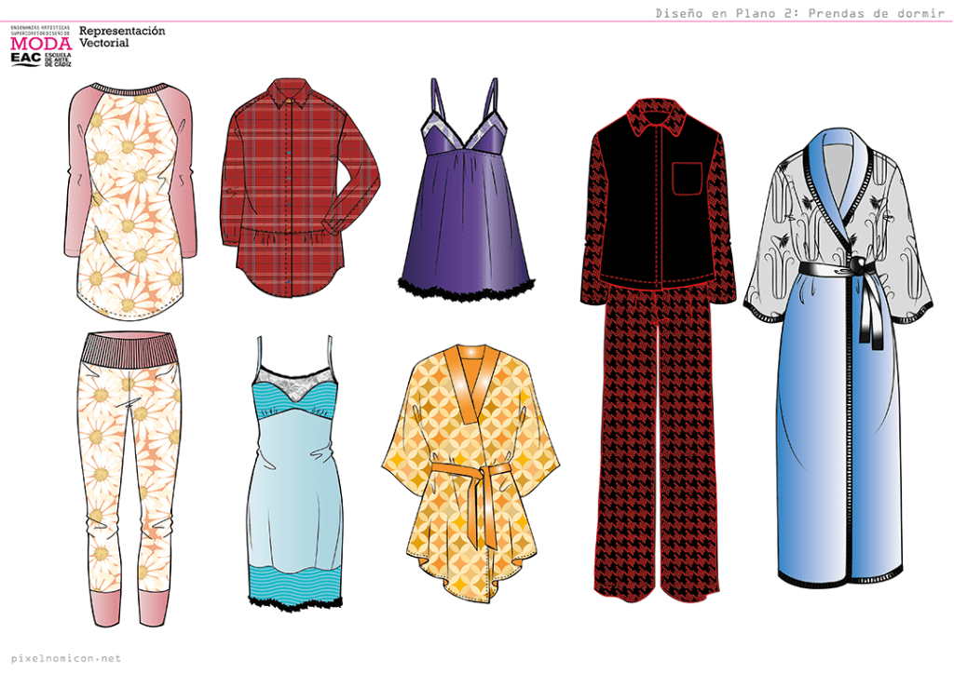The height and width of the screenshot is (674, 954).
Task: Select the daisy print leggings
Action: 129,465
